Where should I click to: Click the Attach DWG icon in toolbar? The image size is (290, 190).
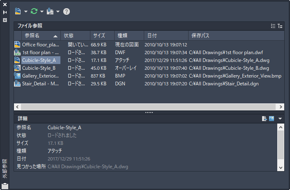click(18, 11)
